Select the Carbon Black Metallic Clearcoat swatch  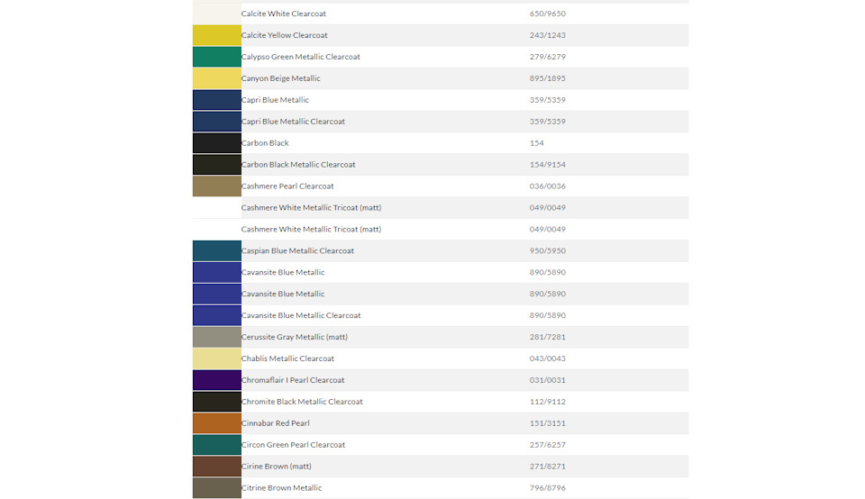(x=217, y=164)
